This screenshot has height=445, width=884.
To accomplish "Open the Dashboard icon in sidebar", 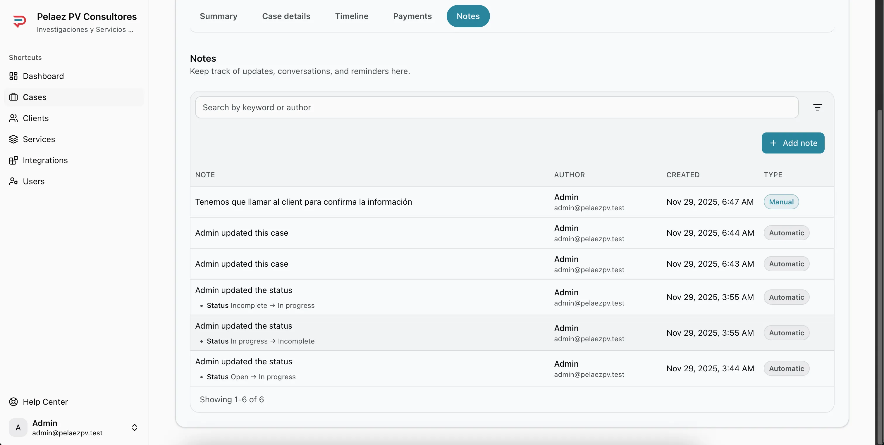I will pos(13,76).
